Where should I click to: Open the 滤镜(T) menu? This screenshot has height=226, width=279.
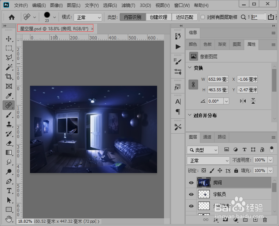[x=128, y=5]
